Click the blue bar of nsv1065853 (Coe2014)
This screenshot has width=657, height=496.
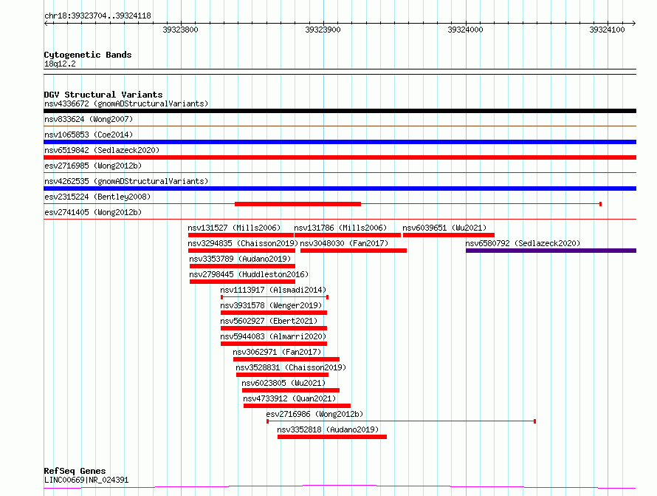point(340,142)
